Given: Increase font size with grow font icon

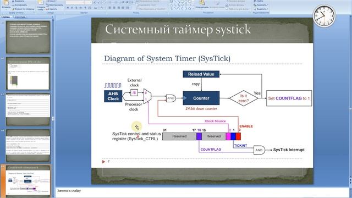Looking at the screenshot, I should coord(95,2).
